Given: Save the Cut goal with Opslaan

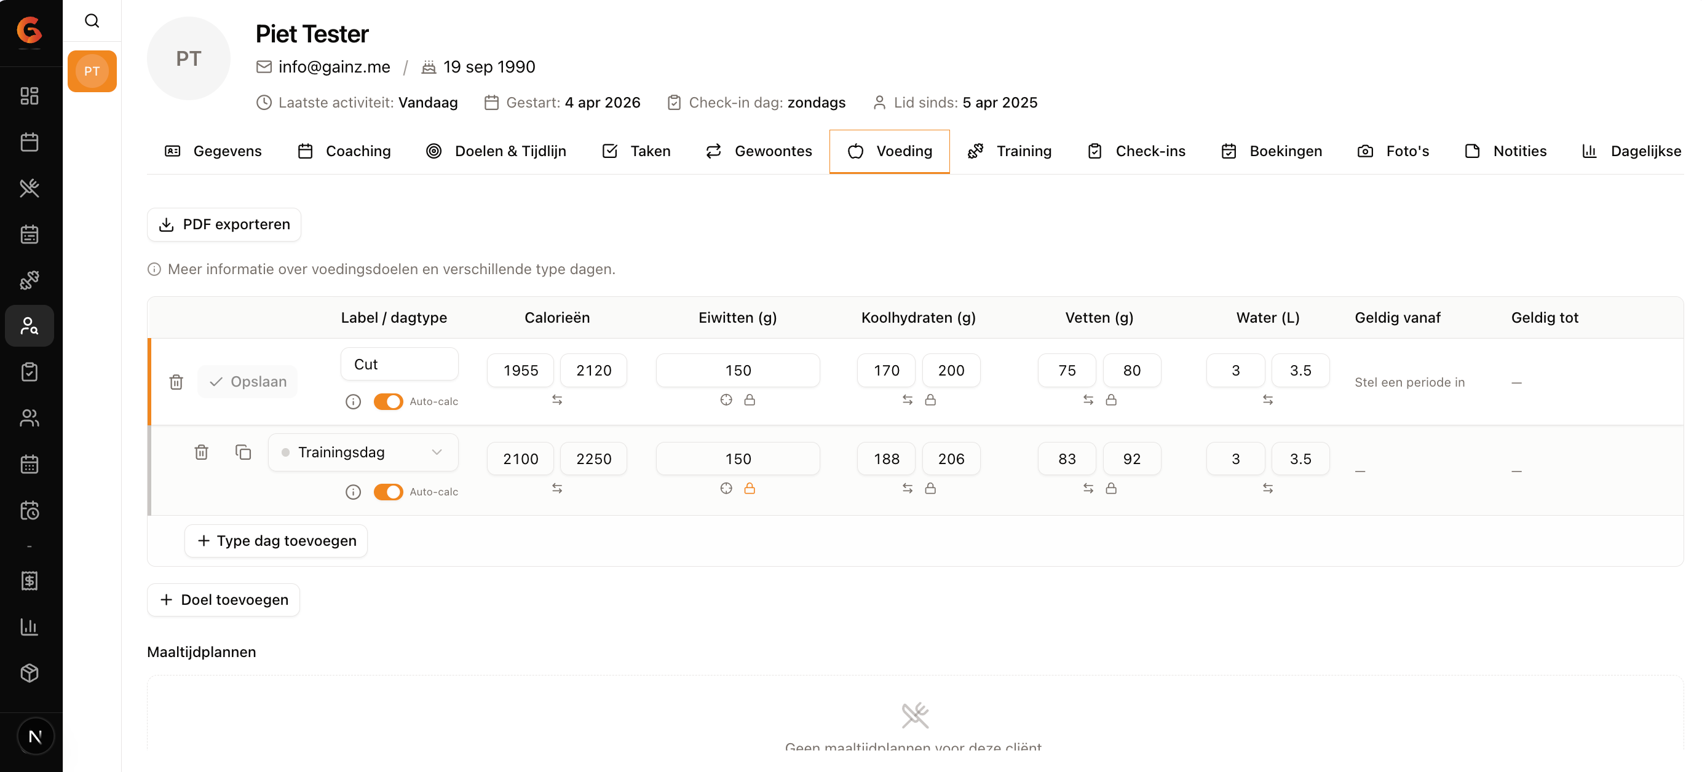Looking at the screenshot, I should [248, 382].
